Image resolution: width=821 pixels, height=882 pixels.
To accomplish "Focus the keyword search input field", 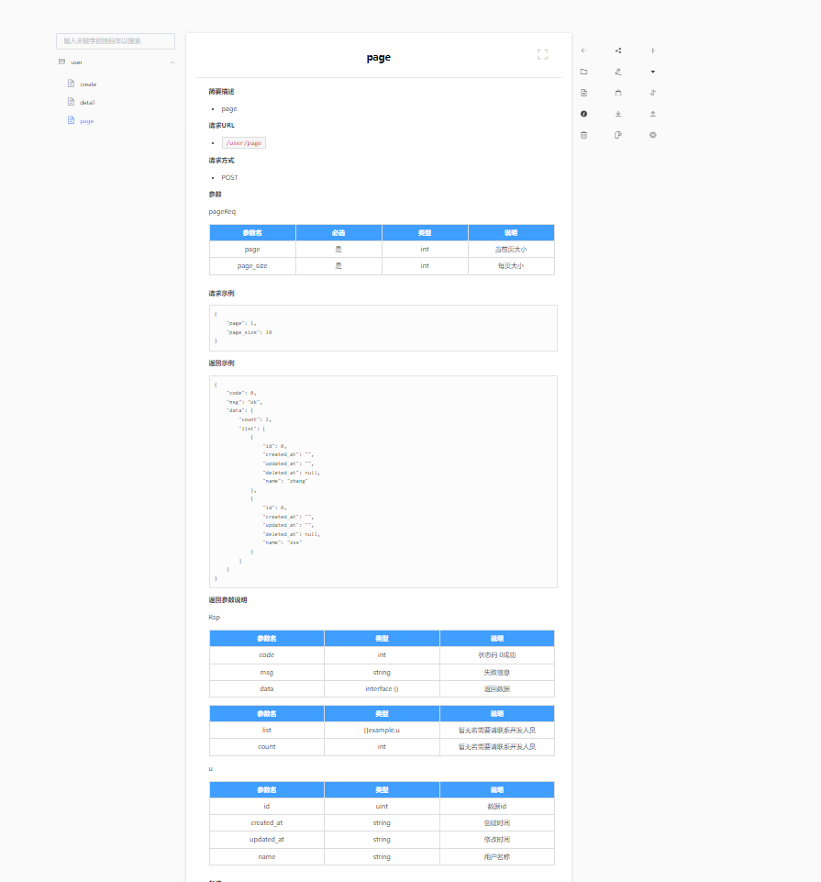I will pos(116,41).
